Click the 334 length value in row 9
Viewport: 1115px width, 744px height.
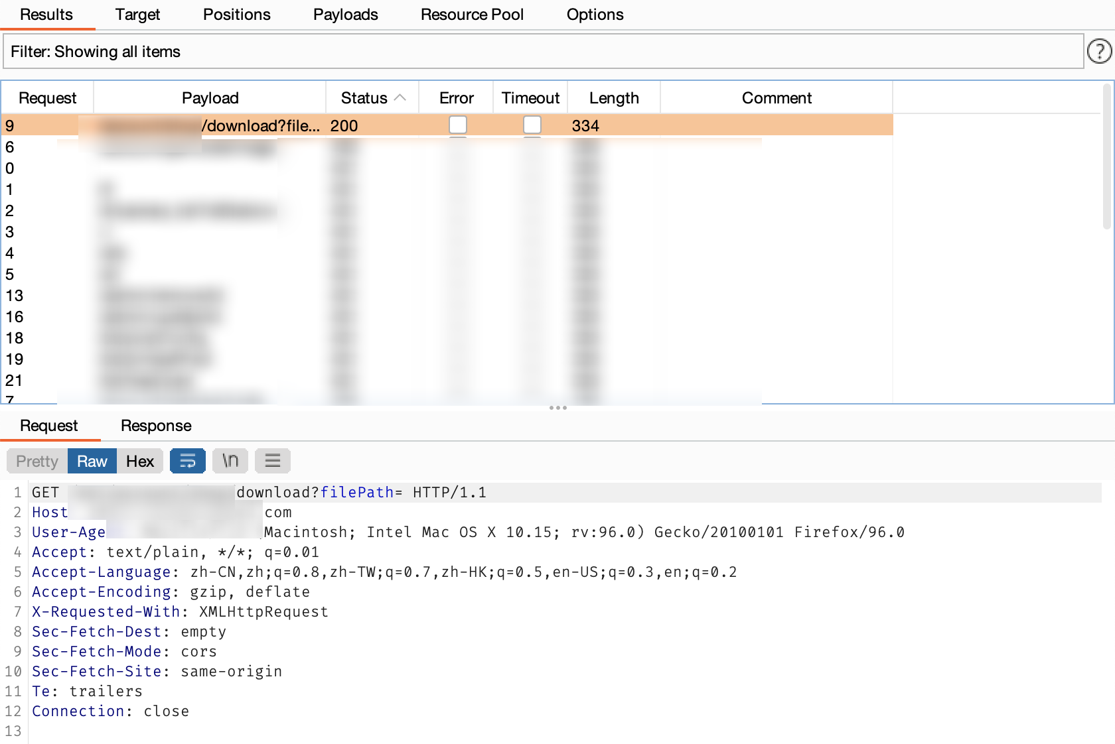(585, 125)
